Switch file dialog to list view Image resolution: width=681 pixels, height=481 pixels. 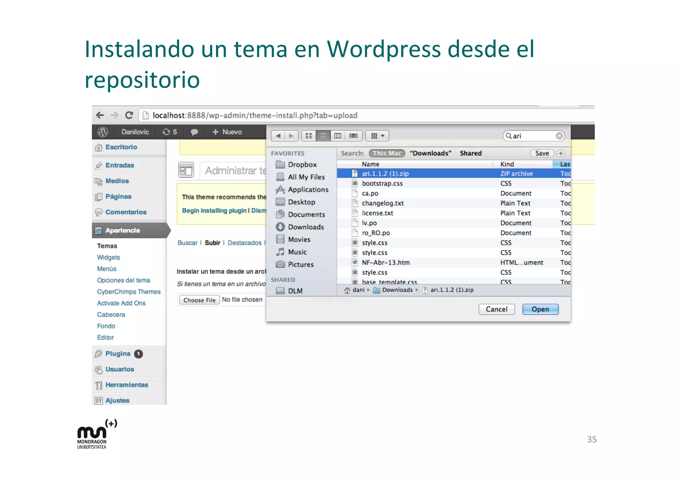point(323,136)
